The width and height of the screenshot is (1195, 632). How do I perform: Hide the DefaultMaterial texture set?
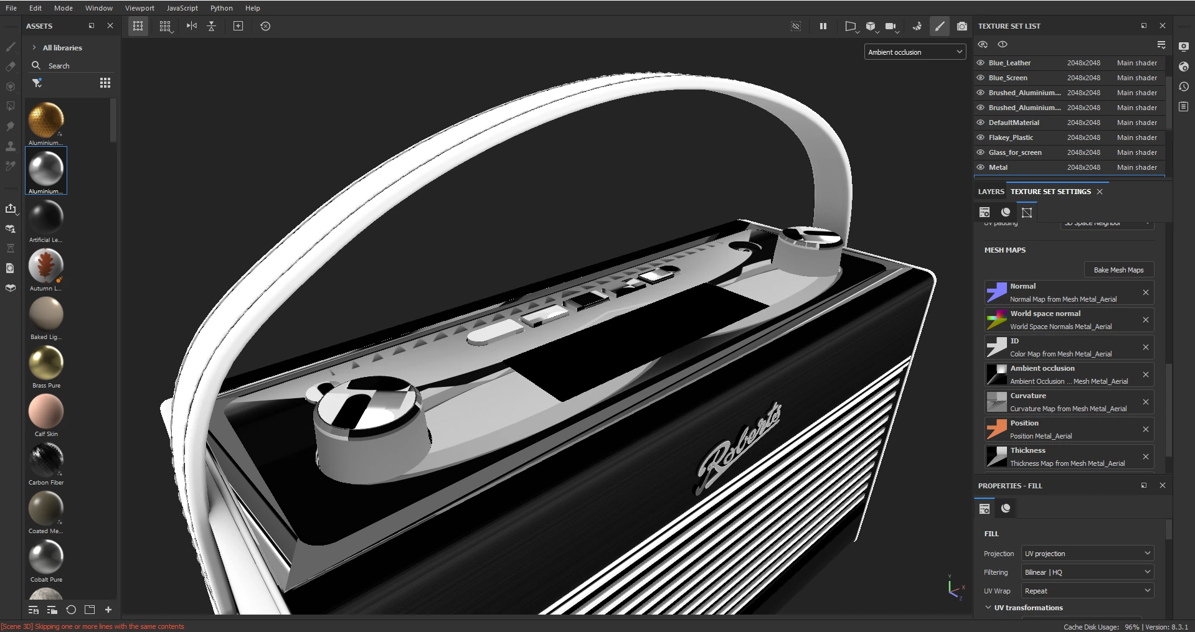(981, 123)
